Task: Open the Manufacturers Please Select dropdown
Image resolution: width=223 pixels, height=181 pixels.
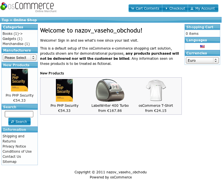Action: pyautogui.click(x=20, y=58)
